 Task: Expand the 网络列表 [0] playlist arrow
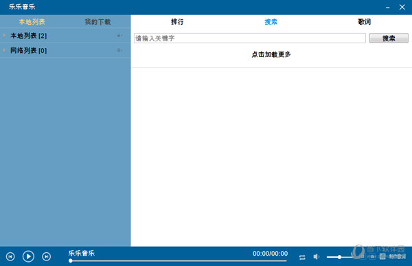pos(5,50)
